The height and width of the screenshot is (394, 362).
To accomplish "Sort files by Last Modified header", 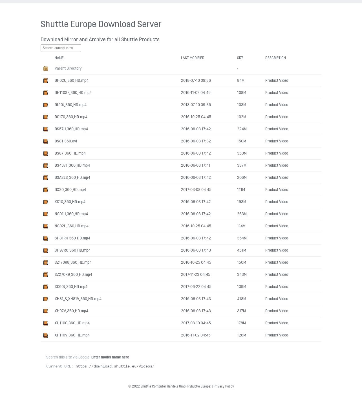I will 193,58.
